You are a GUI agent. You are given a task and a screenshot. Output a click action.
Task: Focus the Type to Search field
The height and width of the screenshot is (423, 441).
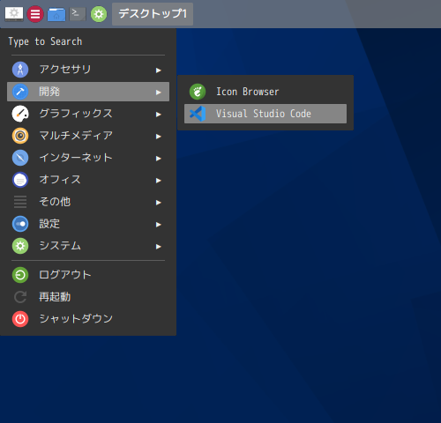pyautogui.click(x=88, y=41)
